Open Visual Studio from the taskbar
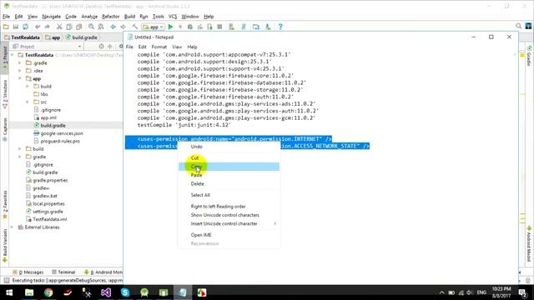The width and height of the screenshot is (534, 300). tap(106, 292)
